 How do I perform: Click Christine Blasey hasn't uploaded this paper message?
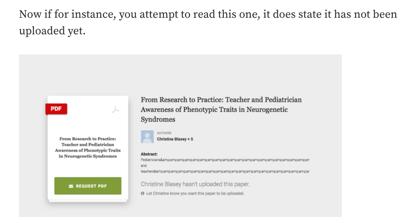(195, 184)
